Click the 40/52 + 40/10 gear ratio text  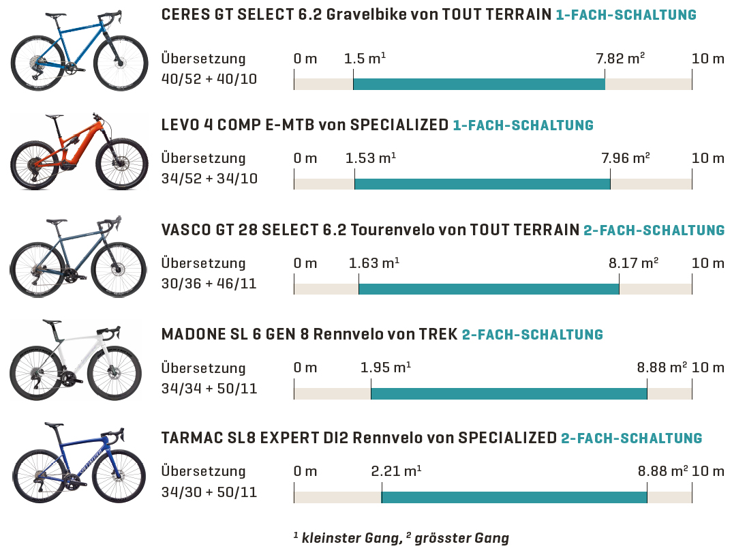pos(209,79)
